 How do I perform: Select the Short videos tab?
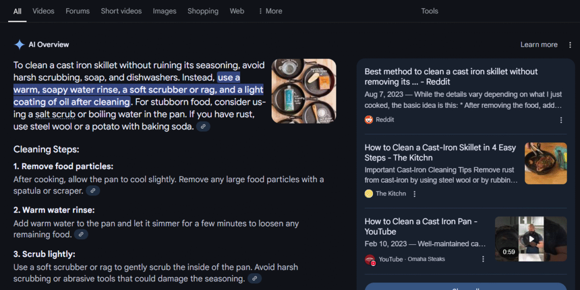pyautogui.click(x=121, y=11)
